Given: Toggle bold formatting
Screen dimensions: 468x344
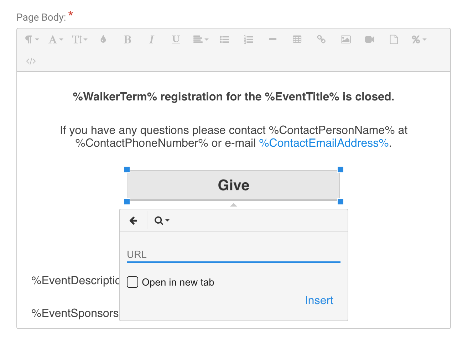Looking at the screenshot, I should 128,40.
